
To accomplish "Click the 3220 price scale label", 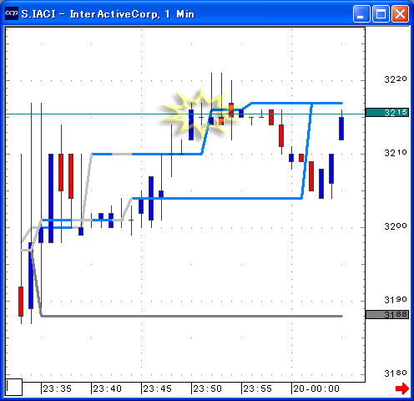I will tap(396, 79).
